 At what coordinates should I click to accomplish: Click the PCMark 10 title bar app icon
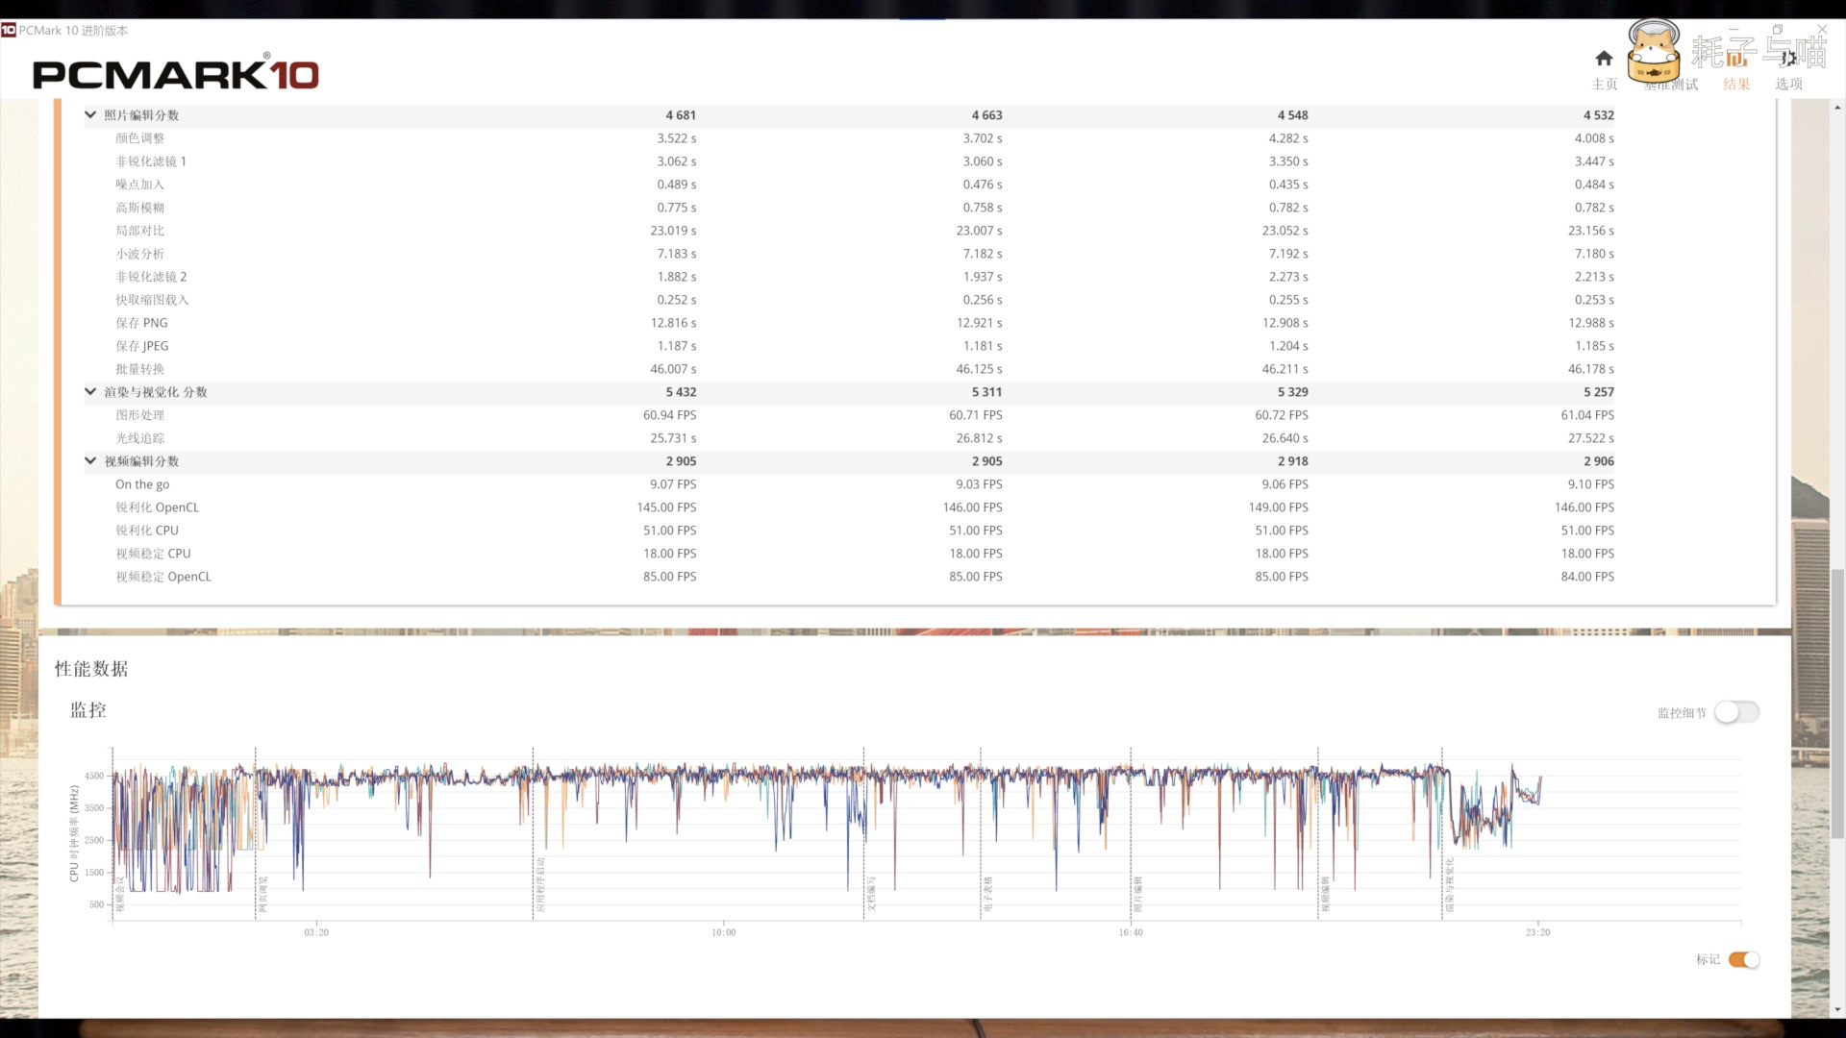click(x=8, y=30)
